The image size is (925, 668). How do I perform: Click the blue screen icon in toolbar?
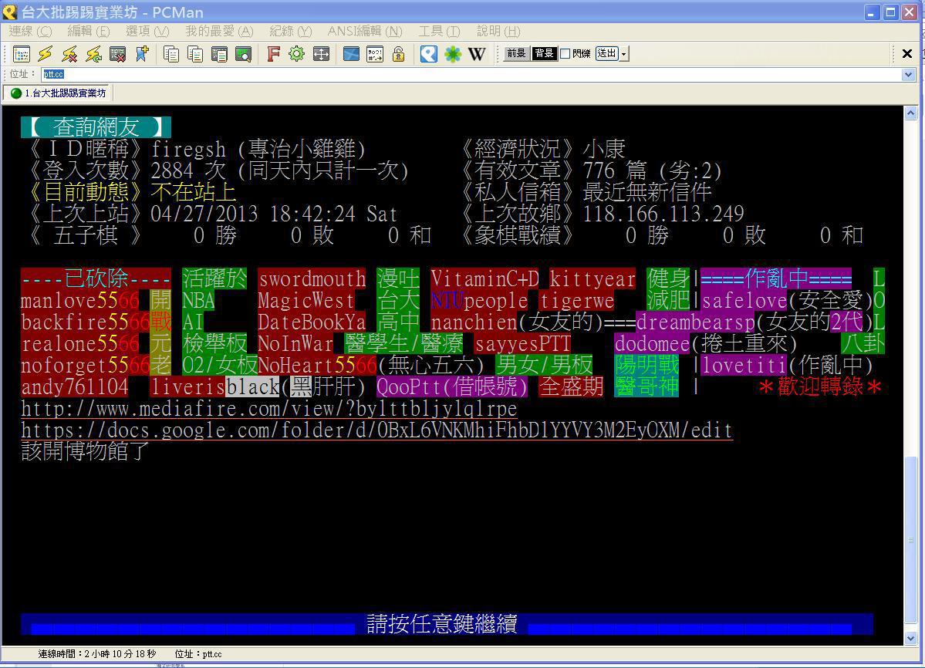[351, 54]
